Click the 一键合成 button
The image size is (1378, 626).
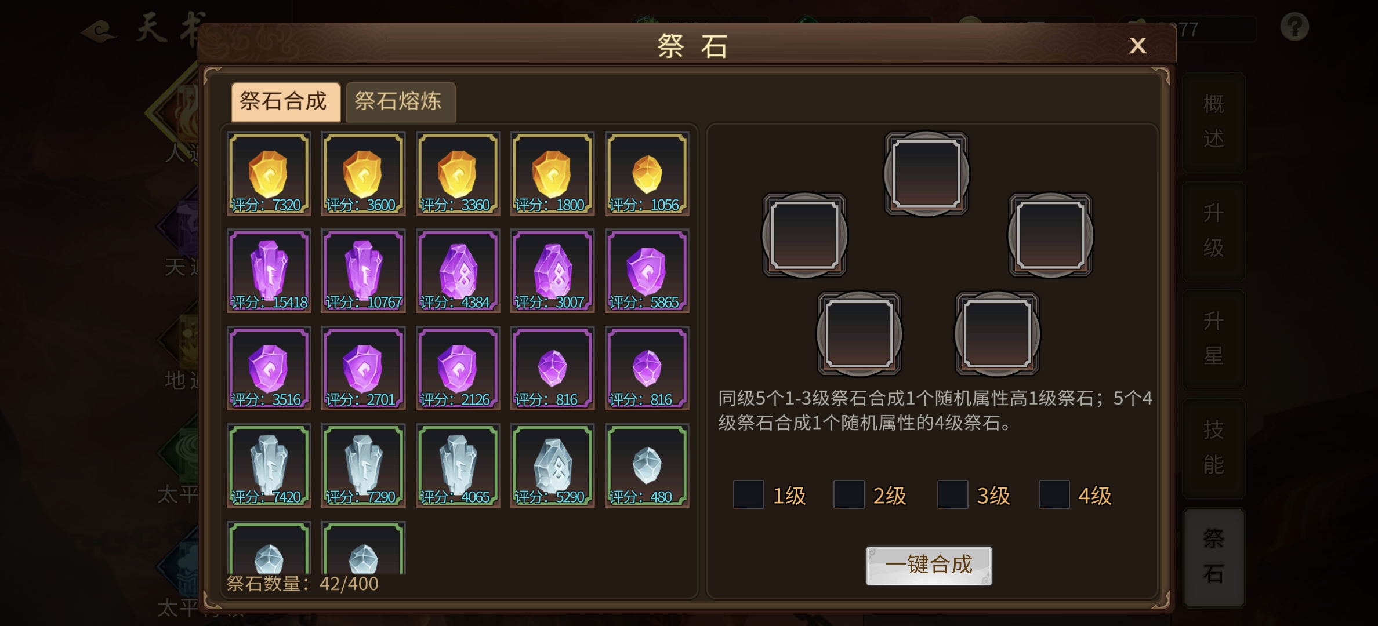pyautogui.click(x=929, y=565)
